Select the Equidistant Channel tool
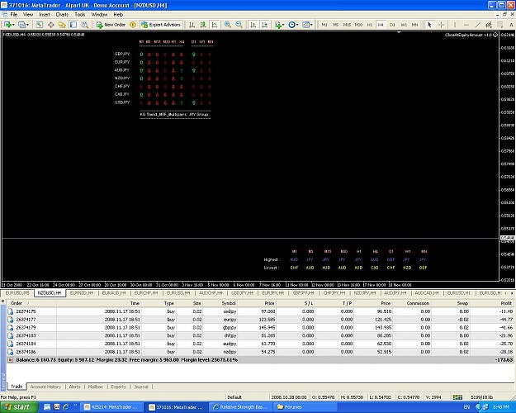516x413 pixels. [x=489, y=25]
